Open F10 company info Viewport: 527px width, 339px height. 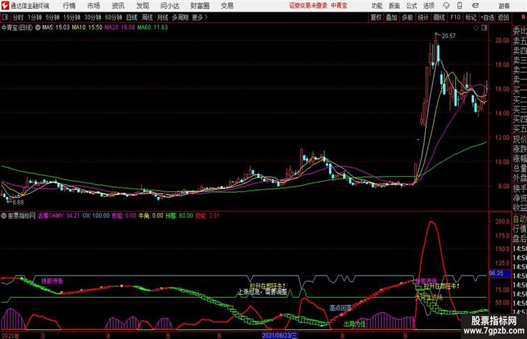455,17
